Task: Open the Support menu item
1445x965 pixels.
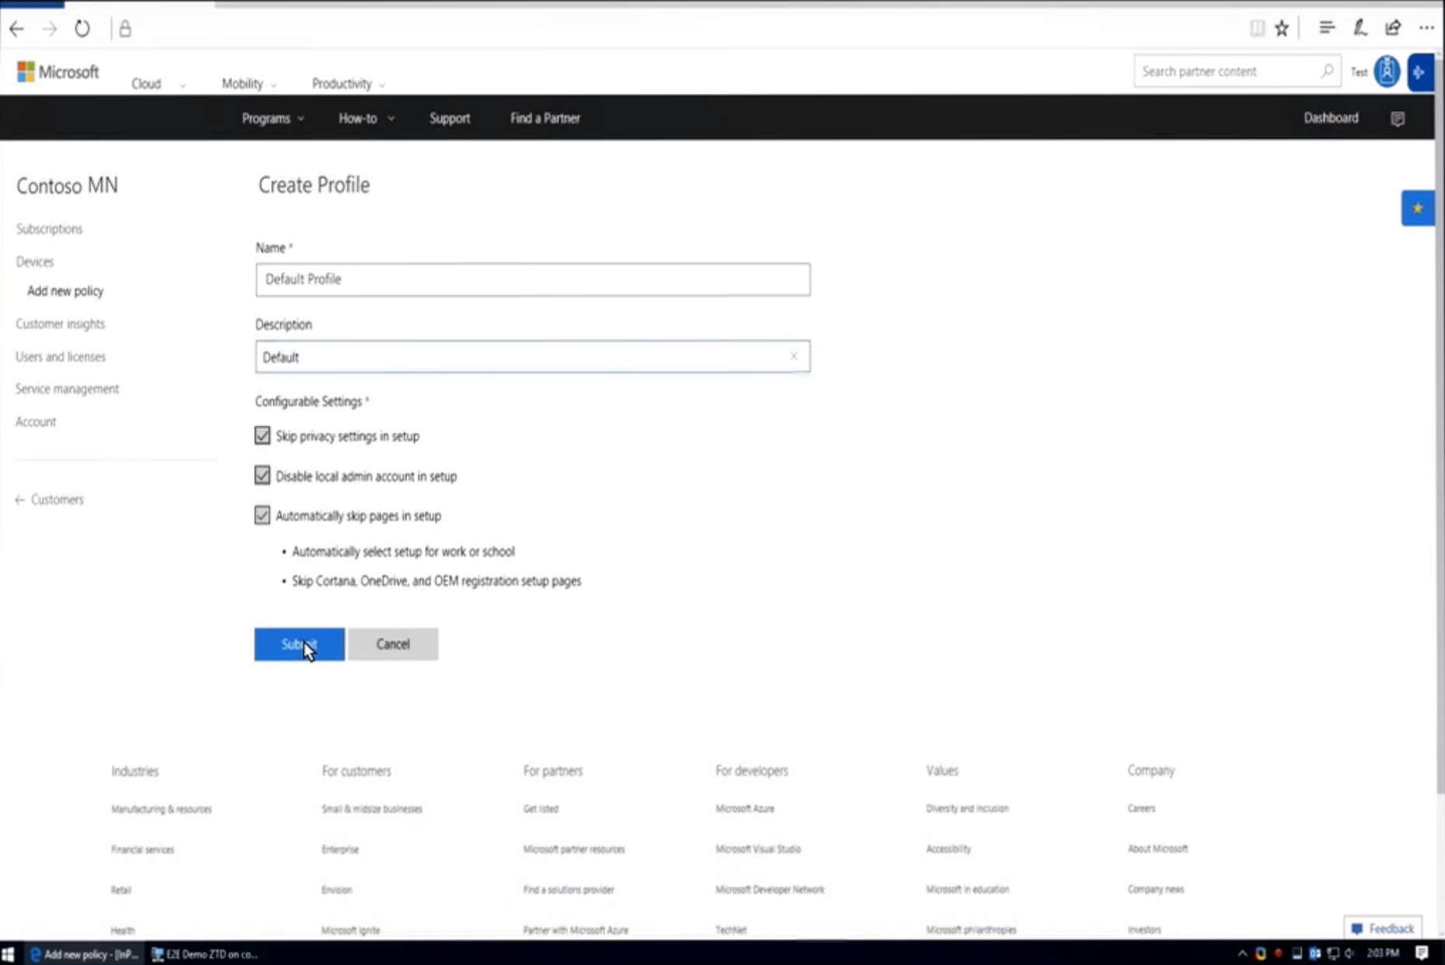Action: click(449, 118)
